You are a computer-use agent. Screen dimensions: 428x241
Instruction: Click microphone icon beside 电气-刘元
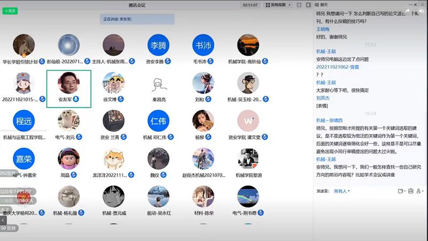[x=79, y=137]
